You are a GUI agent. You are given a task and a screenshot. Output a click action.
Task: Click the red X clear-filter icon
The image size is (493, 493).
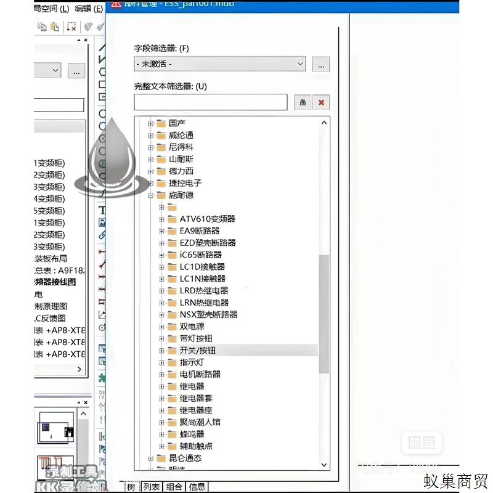click(321, 102)
